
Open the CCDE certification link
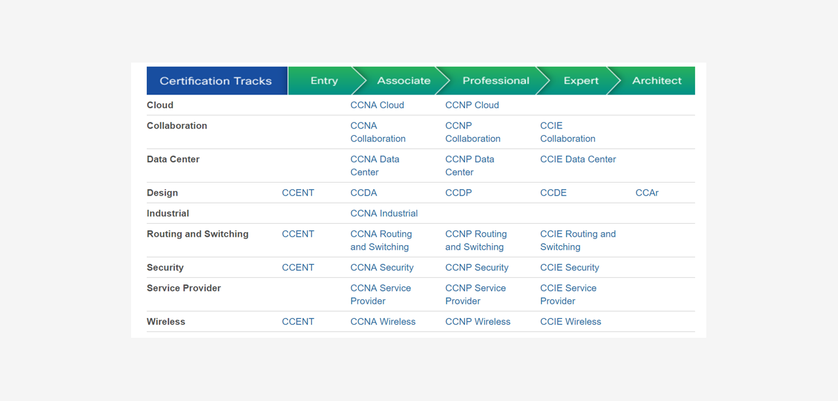[x=554, y=193]
